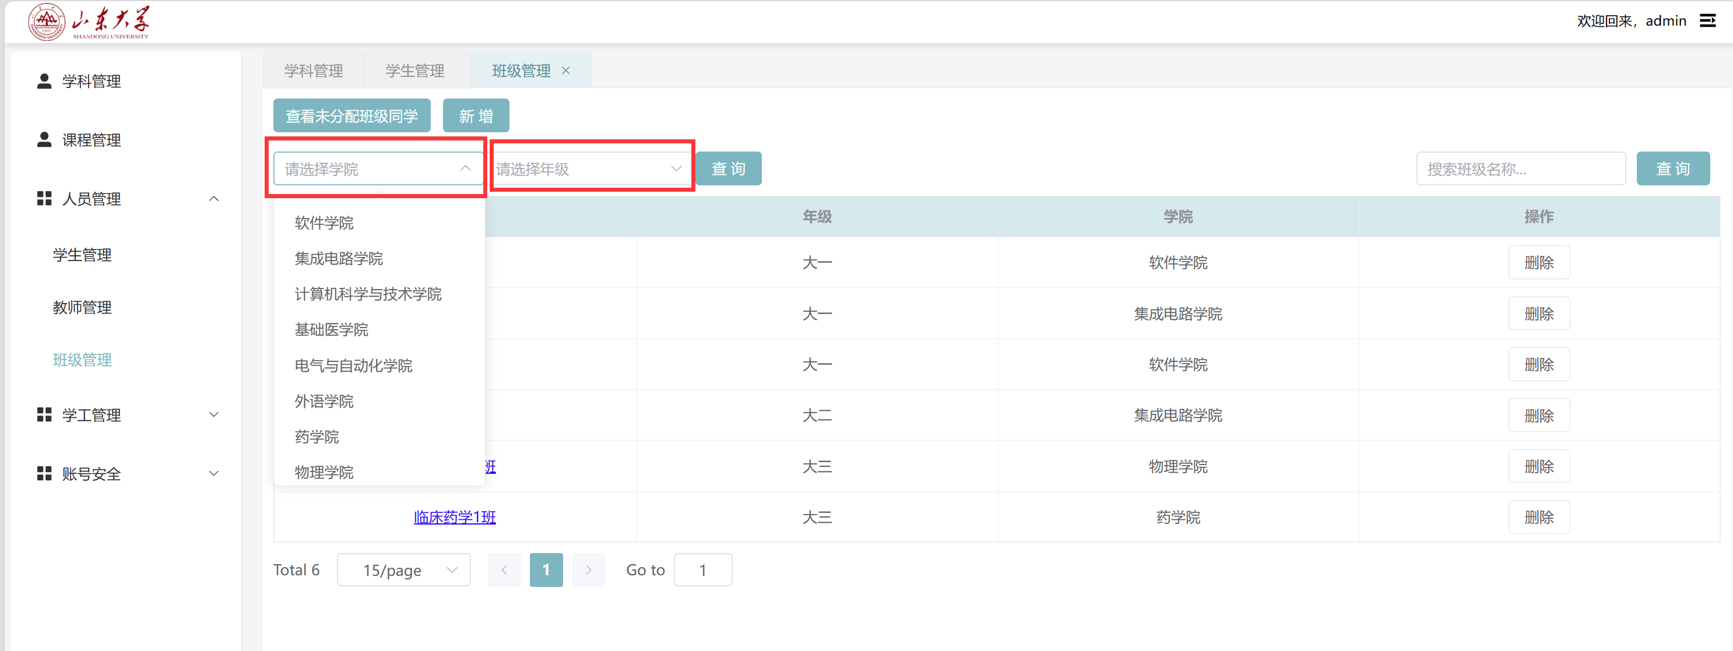Expand the 账号安全 menu chevron
1733x651 pixels.
tap(214, 473)
